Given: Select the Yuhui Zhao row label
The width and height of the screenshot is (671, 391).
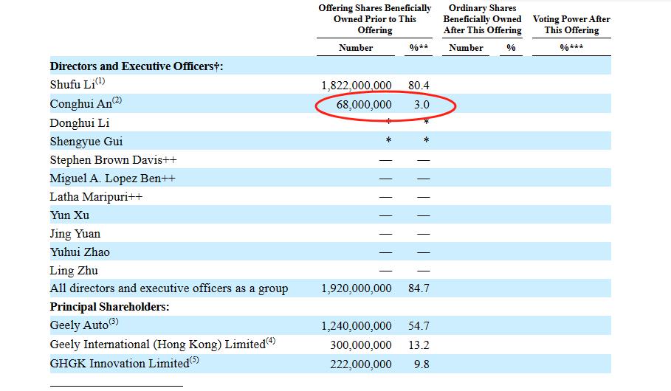Looking at the screenshot, I should (80, 252).
